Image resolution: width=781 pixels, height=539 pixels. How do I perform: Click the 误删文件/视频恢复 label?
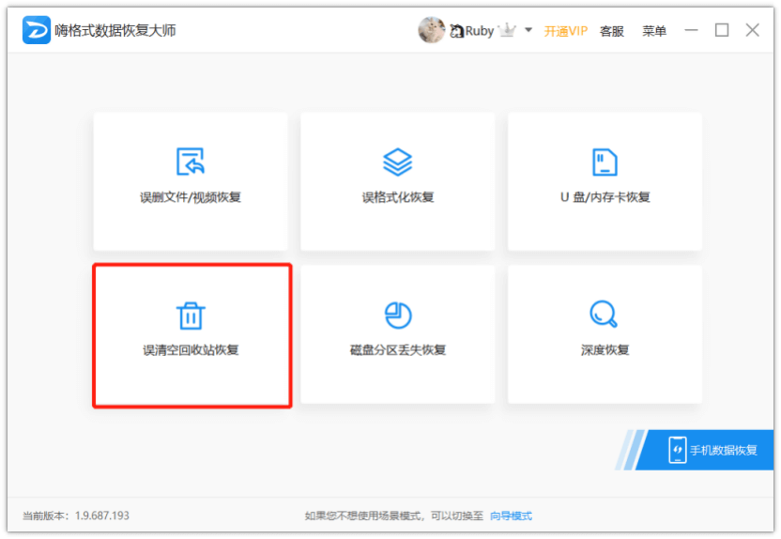click(191, 197)
